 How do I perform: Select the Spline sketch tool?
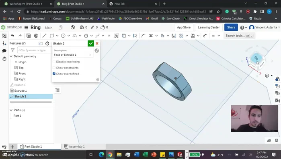point(98,36)
